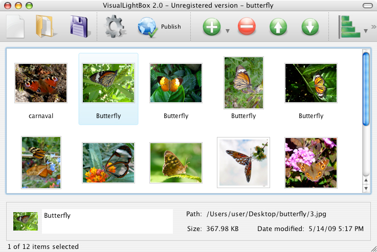Viewport: 377px width, 252px height.
Task: Move the image down with the green down arrow
Action: pyautogui.click(x=310, y=27)
